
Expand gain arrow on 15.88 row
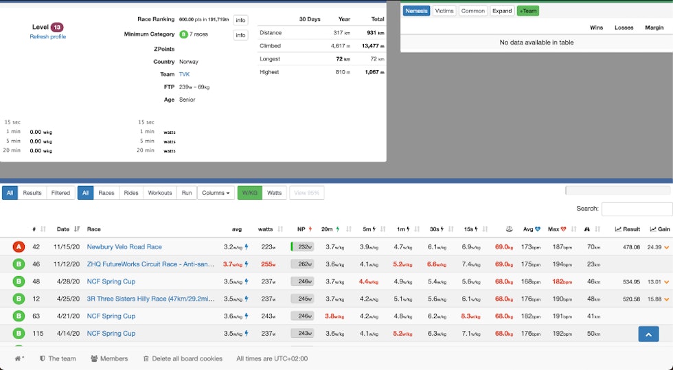tap(667, 299)
